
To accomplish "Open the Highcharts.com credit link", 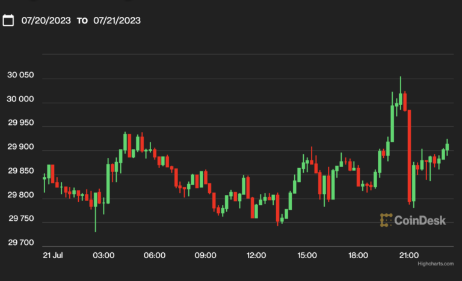I will [x=437, y=264].
